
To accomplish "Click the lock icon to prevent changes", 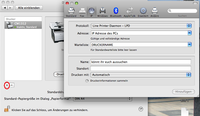I will coord(7,109).
